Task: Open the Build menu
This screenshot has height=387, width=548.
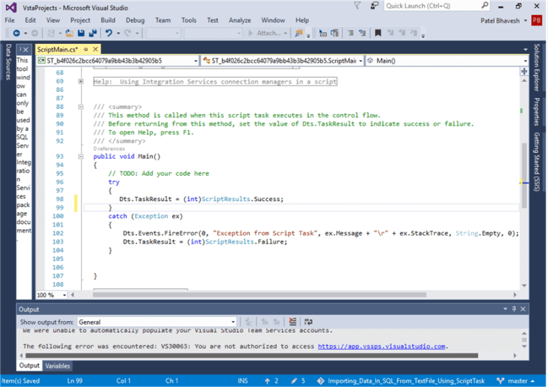Action: pos(108,21)
